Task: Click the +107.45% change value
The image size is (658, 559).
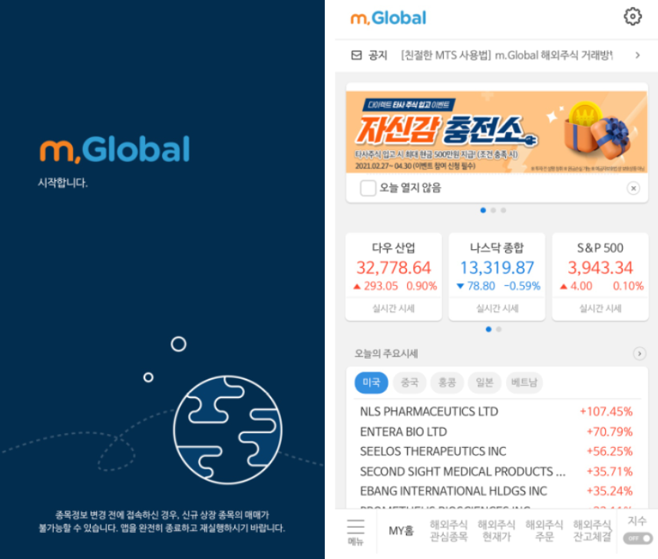Action: 606,412
